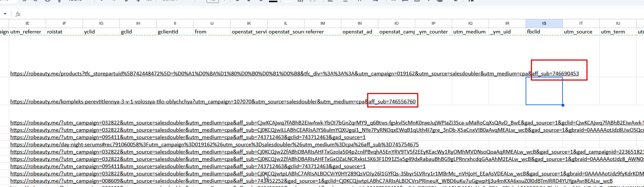Select column IU header
The width and height of the screenshot is (644, 187).
[x=618, y=23]
